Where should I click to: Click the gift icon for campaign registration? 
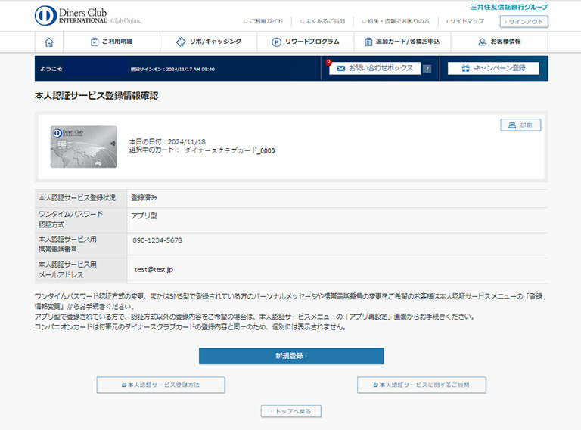(x=461, y=68)
